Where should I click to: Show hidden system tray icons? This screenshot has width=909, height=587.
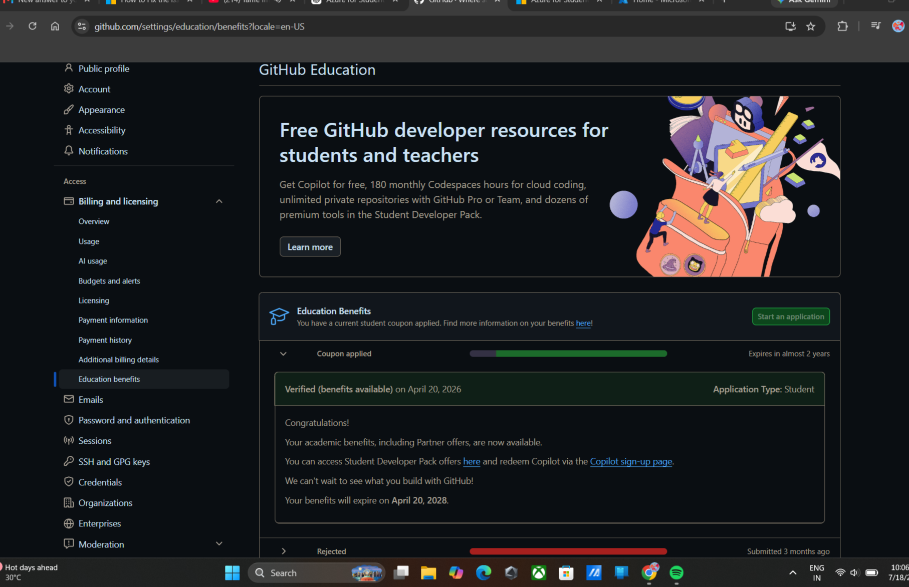[793, 572]
